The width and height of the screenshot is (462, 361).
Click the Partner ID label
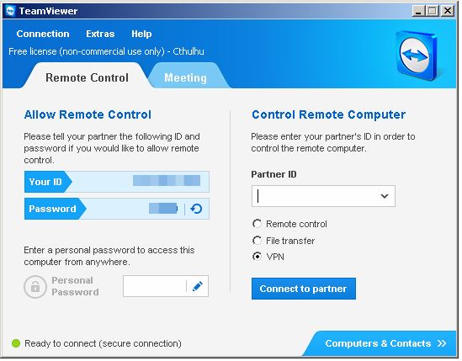[x=273, y=174]
